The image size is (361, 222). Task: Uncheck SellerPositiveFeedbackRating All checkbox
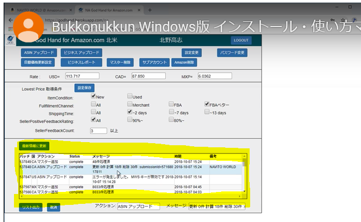[93, 119]
